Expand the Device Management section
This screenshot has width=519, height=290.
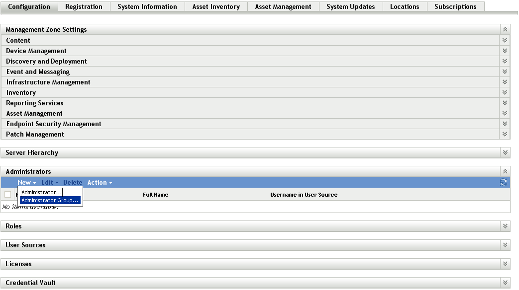[504, 51]
